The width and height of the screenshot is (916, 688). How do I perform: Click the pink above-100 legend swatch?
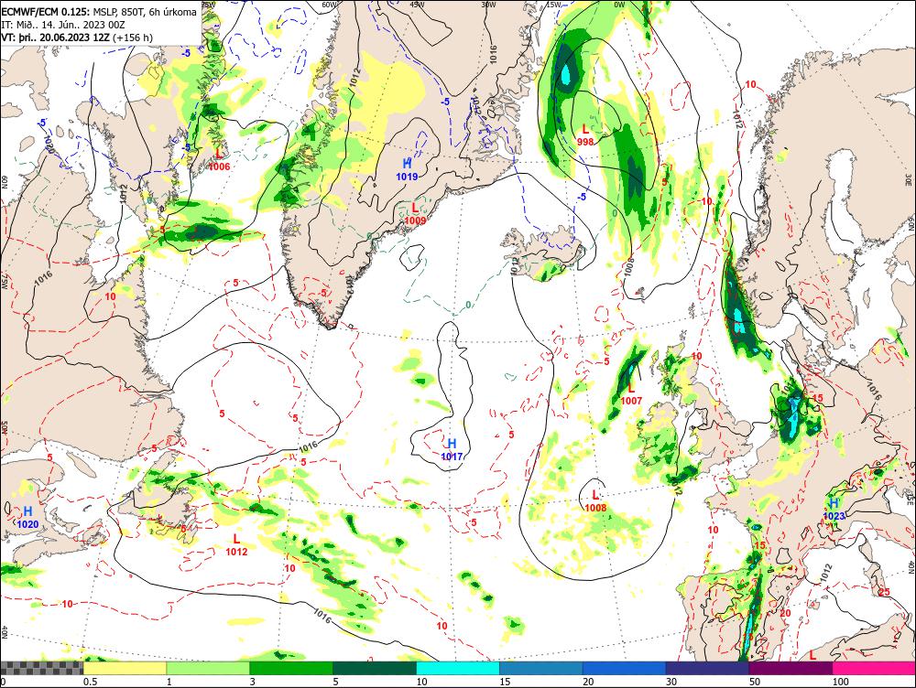coord(874,668)
